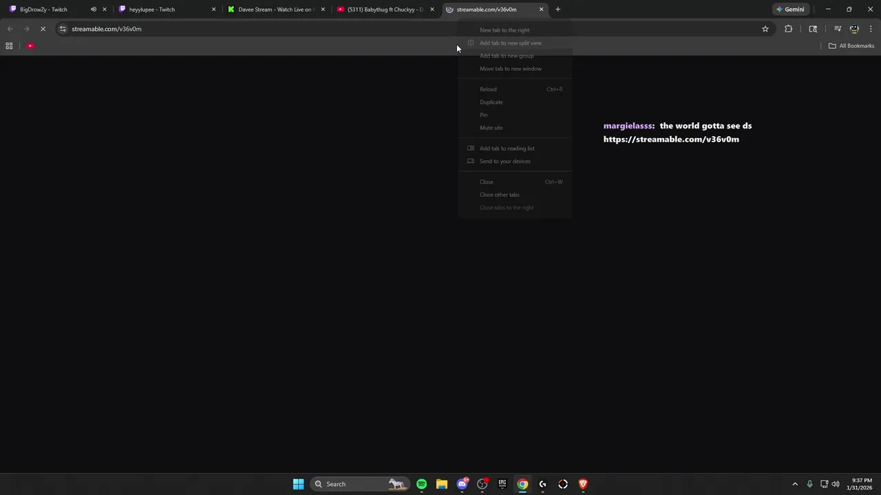The image size is (881, 495).
Task: Choose Move tab to new window
Action: (x=516, y=69)
